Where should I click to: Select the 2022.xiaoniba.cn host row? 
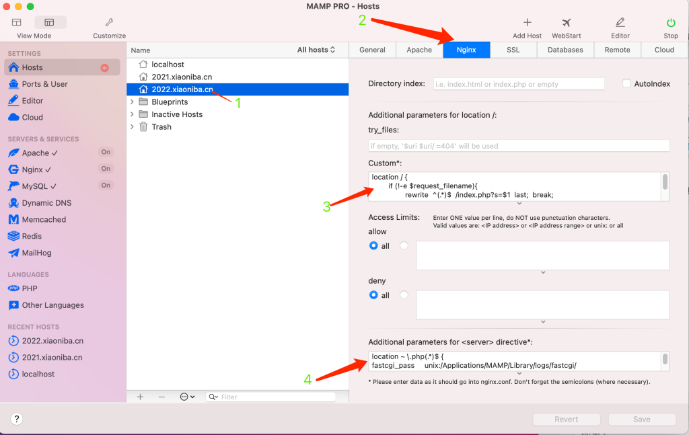[238, 89]
